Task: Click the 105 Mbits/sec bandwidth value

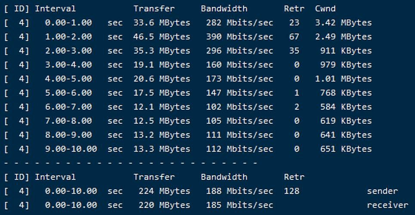Action: pyautogui.click(x=240, y=121)
